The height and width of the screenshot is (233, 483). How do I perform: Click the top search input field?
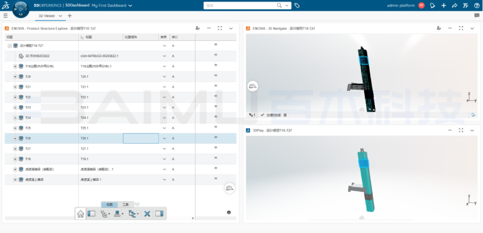[241, 6]
